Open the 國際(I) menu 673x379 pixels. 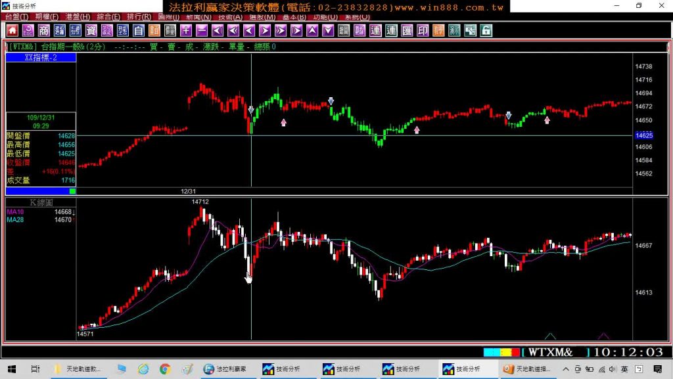(169, 16)
